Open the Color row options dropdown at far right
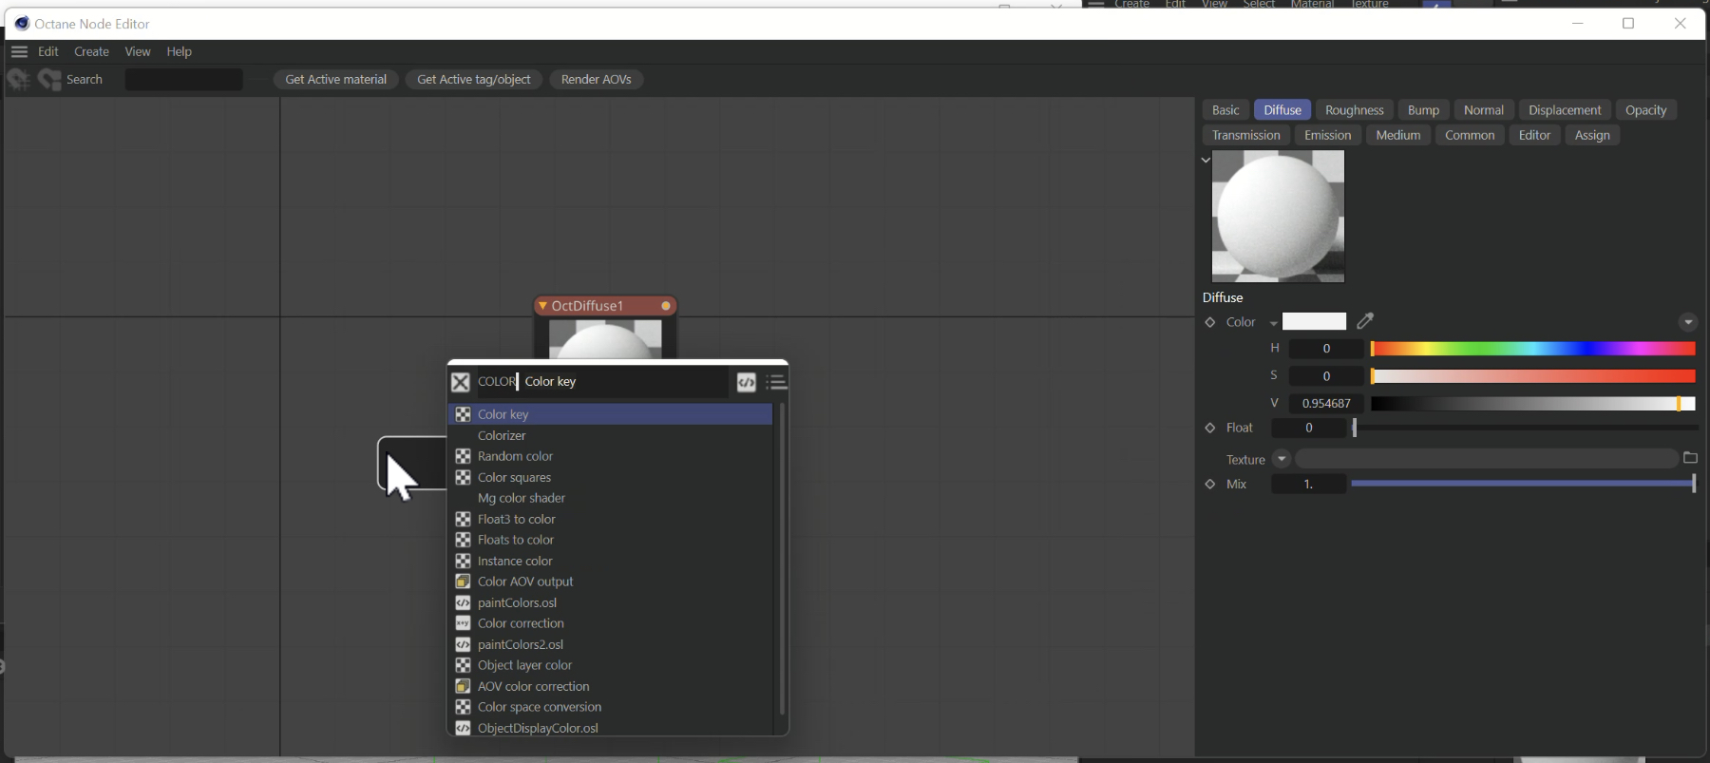This screenshot has height=763, width=1710. (1688, 322)
